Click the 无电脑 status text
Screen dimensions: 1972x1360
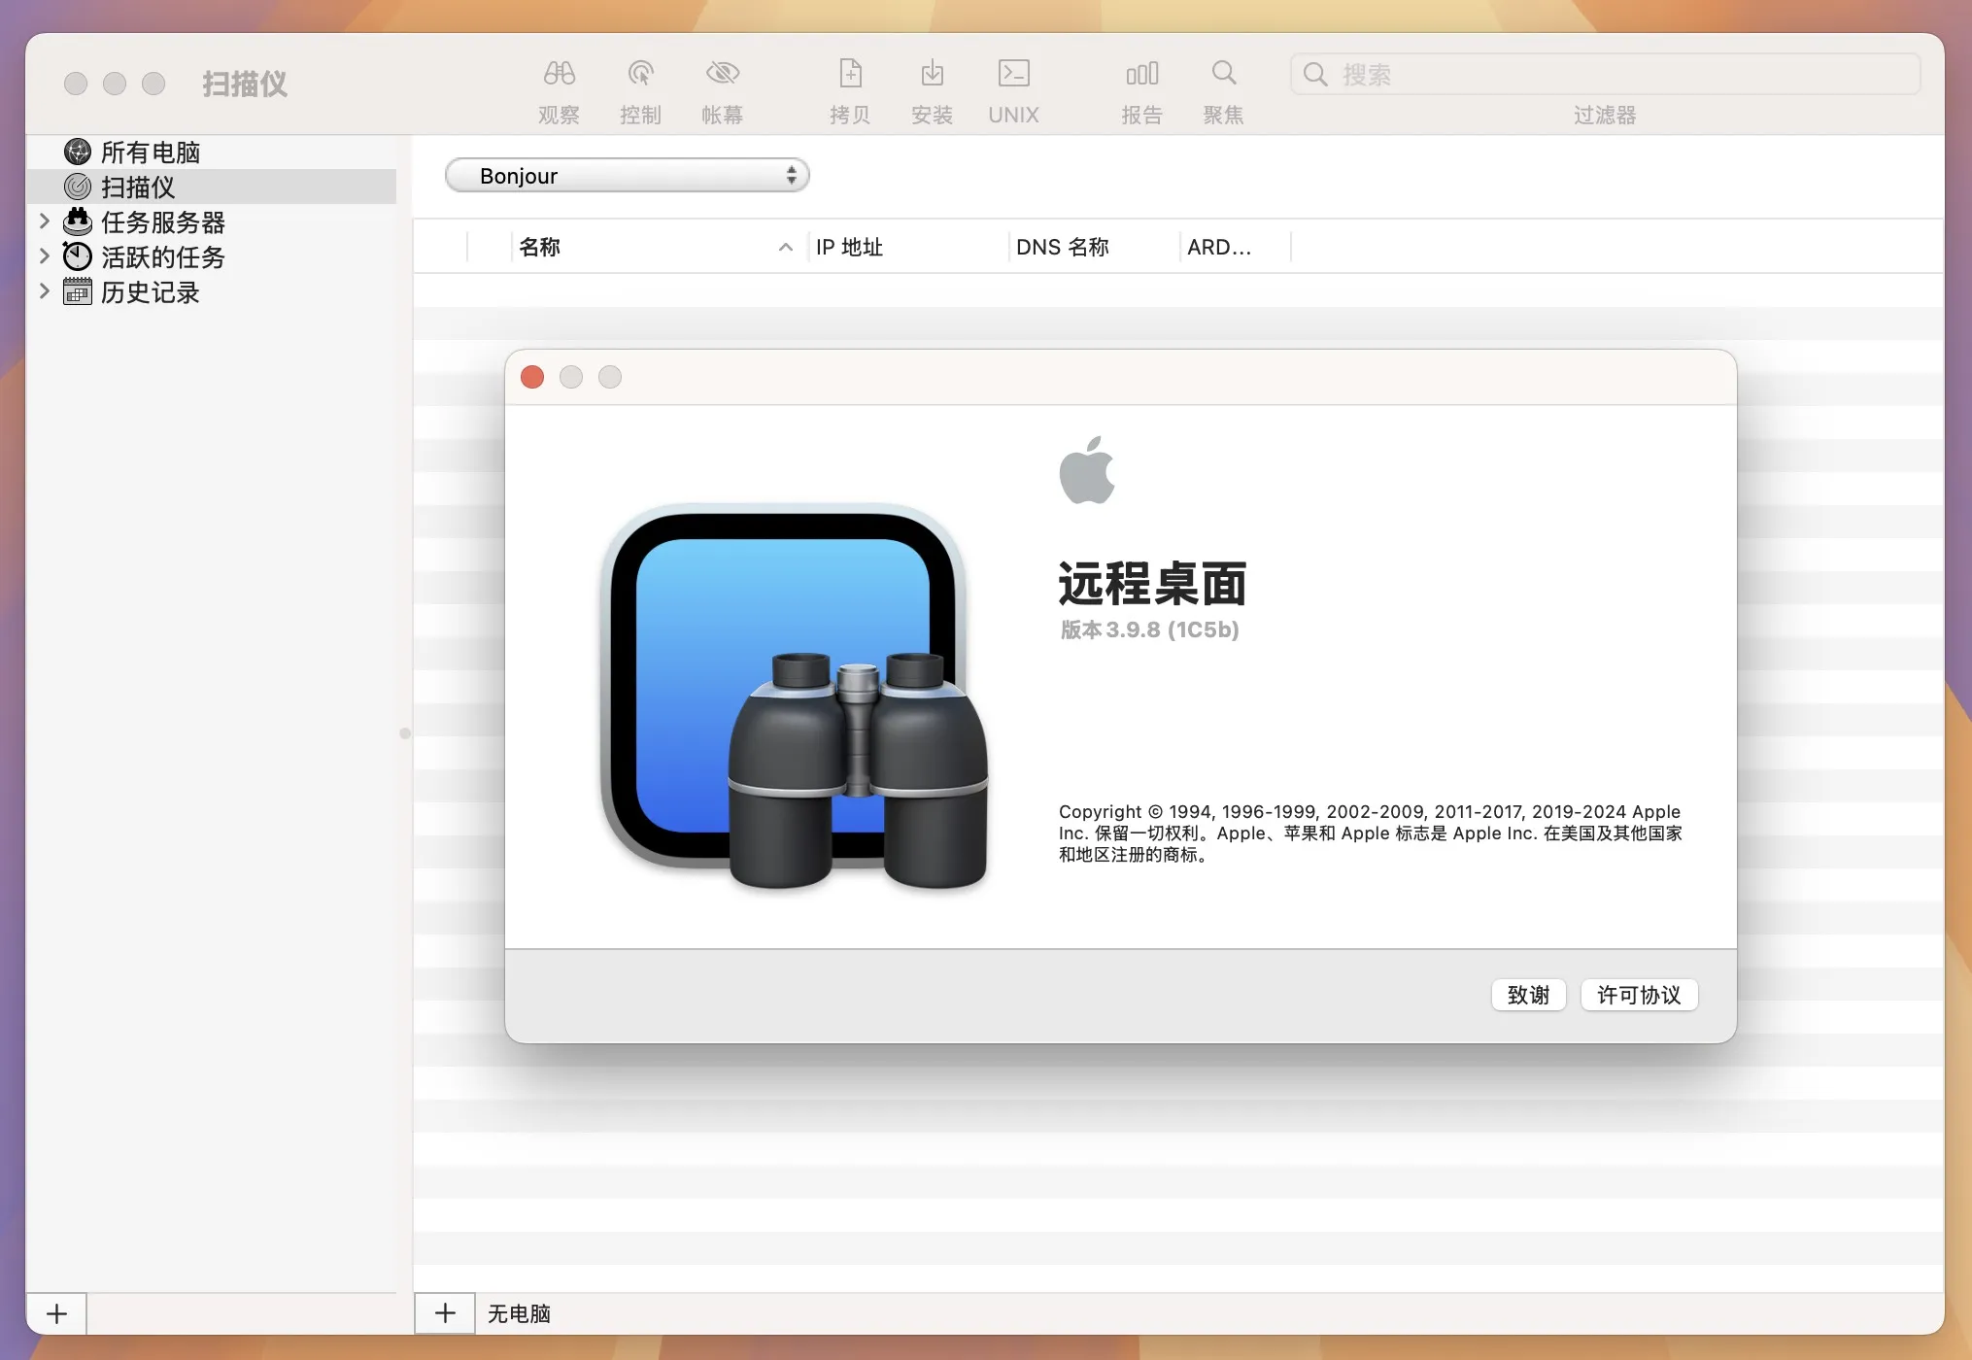pyautogui.click(x=519, y=1313)
